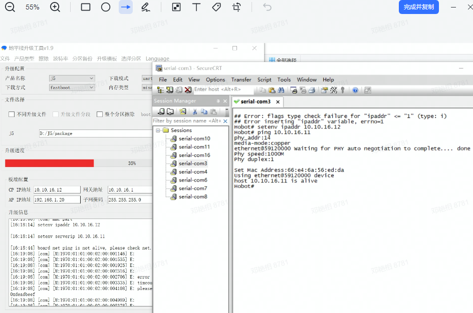
Task: Select serial-com16 in the session list
Action: 194,155
